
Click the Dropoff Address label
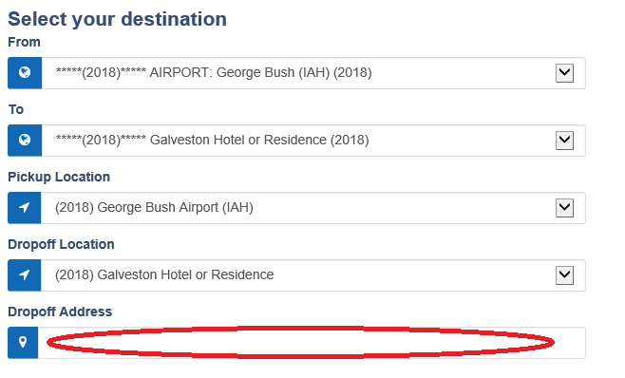tap(60, 312)
